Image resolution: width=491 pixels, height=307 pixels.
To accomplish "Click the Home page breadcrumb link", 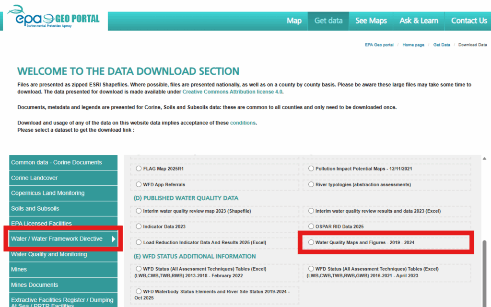I will coord(413,44).
